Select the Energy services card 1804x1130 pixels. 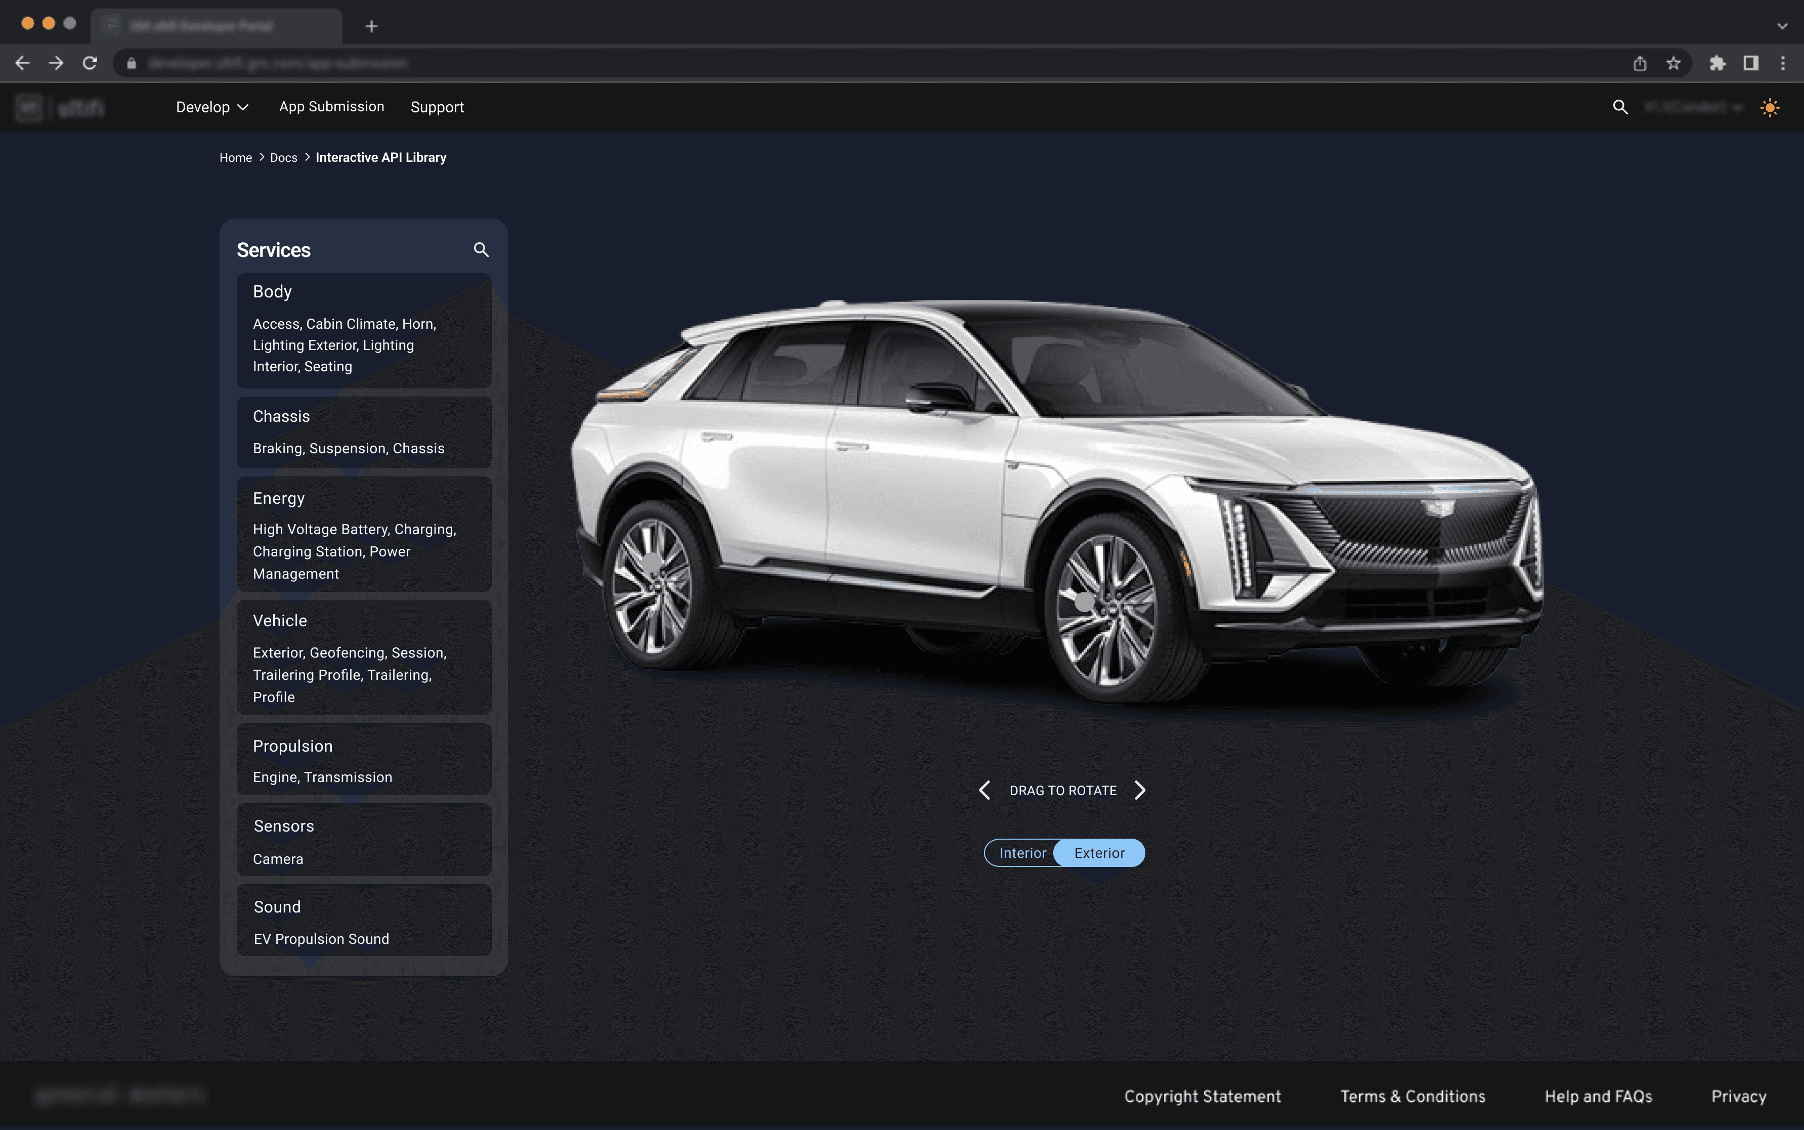coord(363,534)
